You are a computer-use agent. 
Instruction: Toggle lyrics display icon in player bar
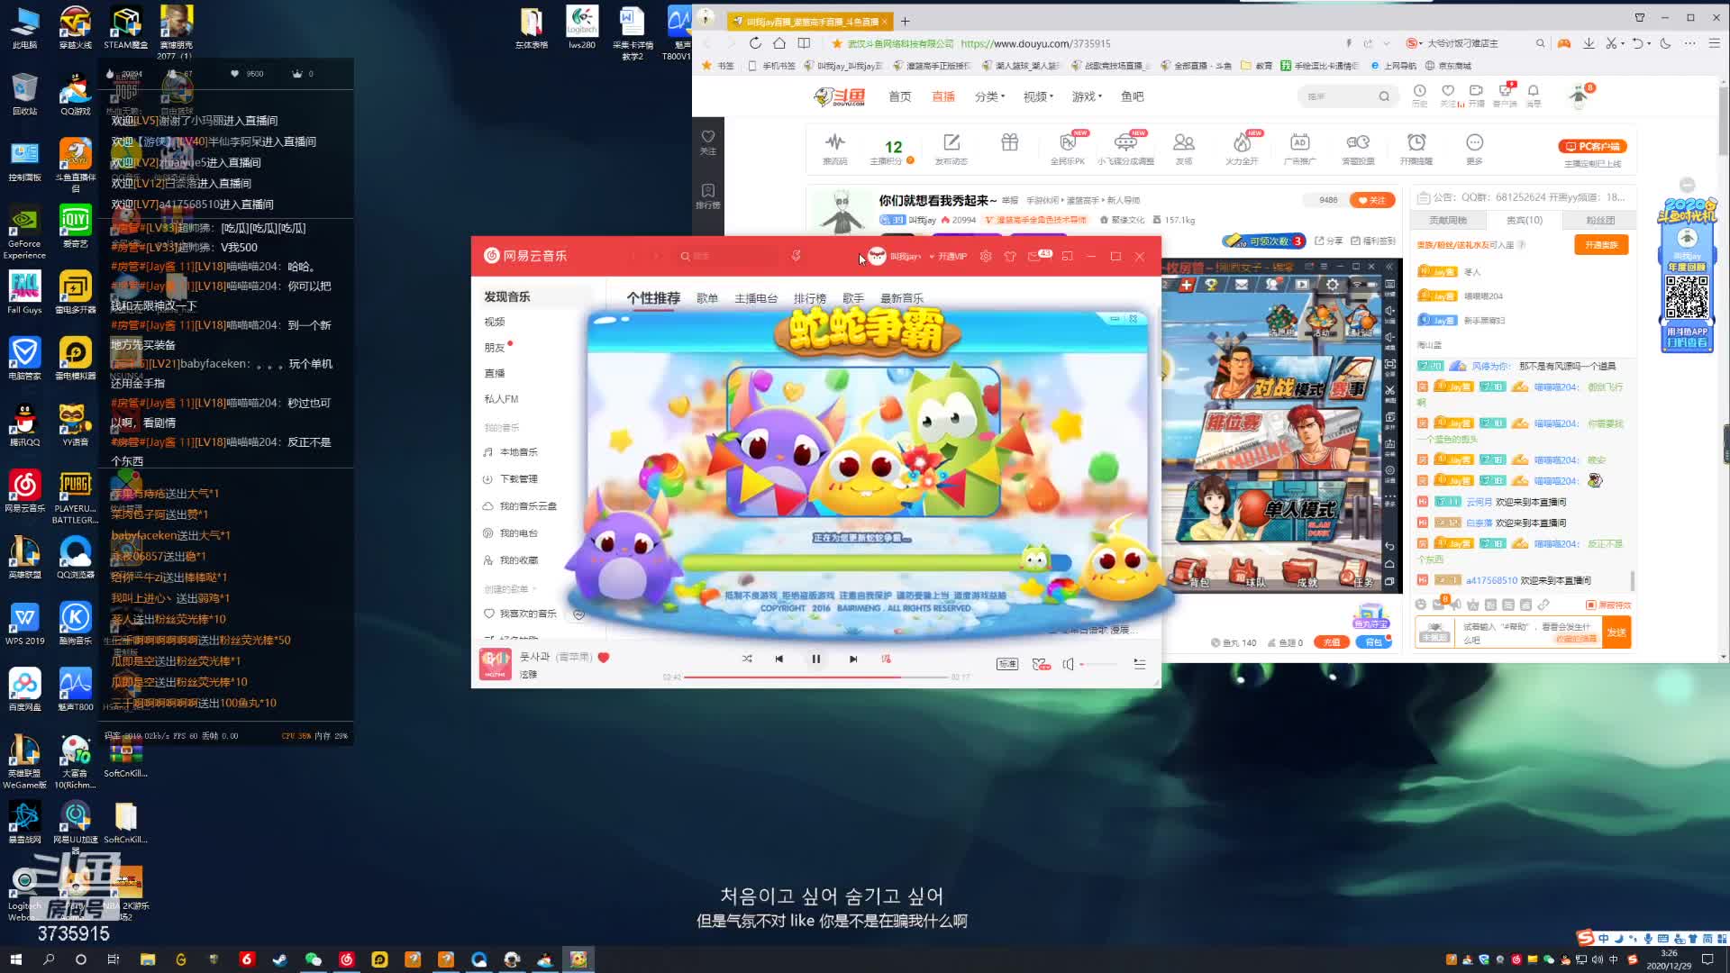886,659
